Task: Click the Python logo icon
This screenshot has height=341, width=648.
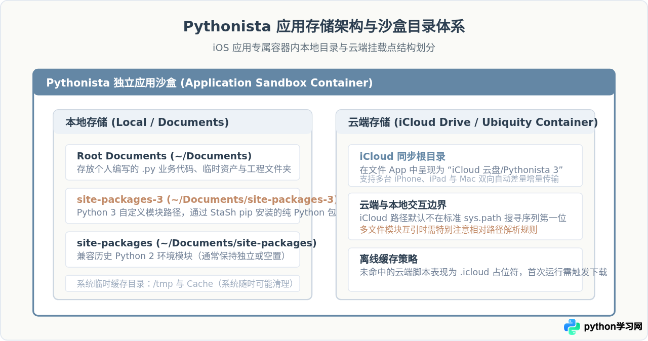Action: 572,327
